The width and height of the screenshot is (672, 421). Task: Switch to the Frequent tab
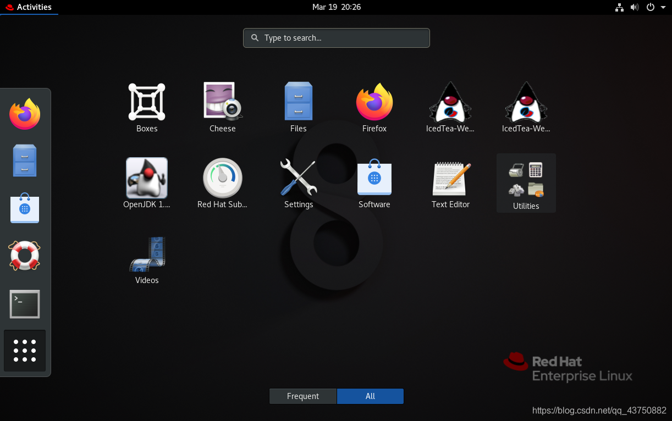pos(303,396)
